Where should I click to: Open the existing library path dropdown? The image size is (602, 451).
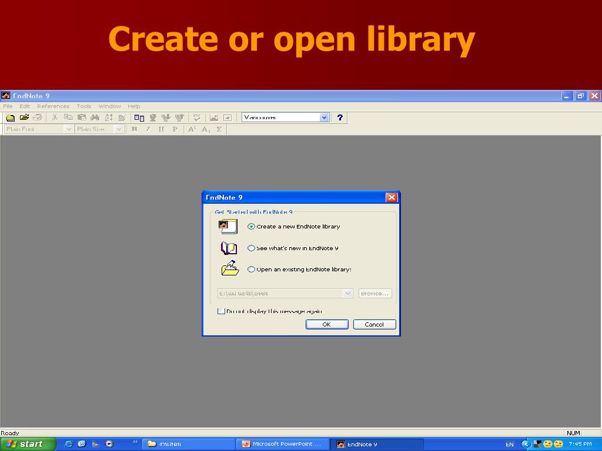pos(347,293)
